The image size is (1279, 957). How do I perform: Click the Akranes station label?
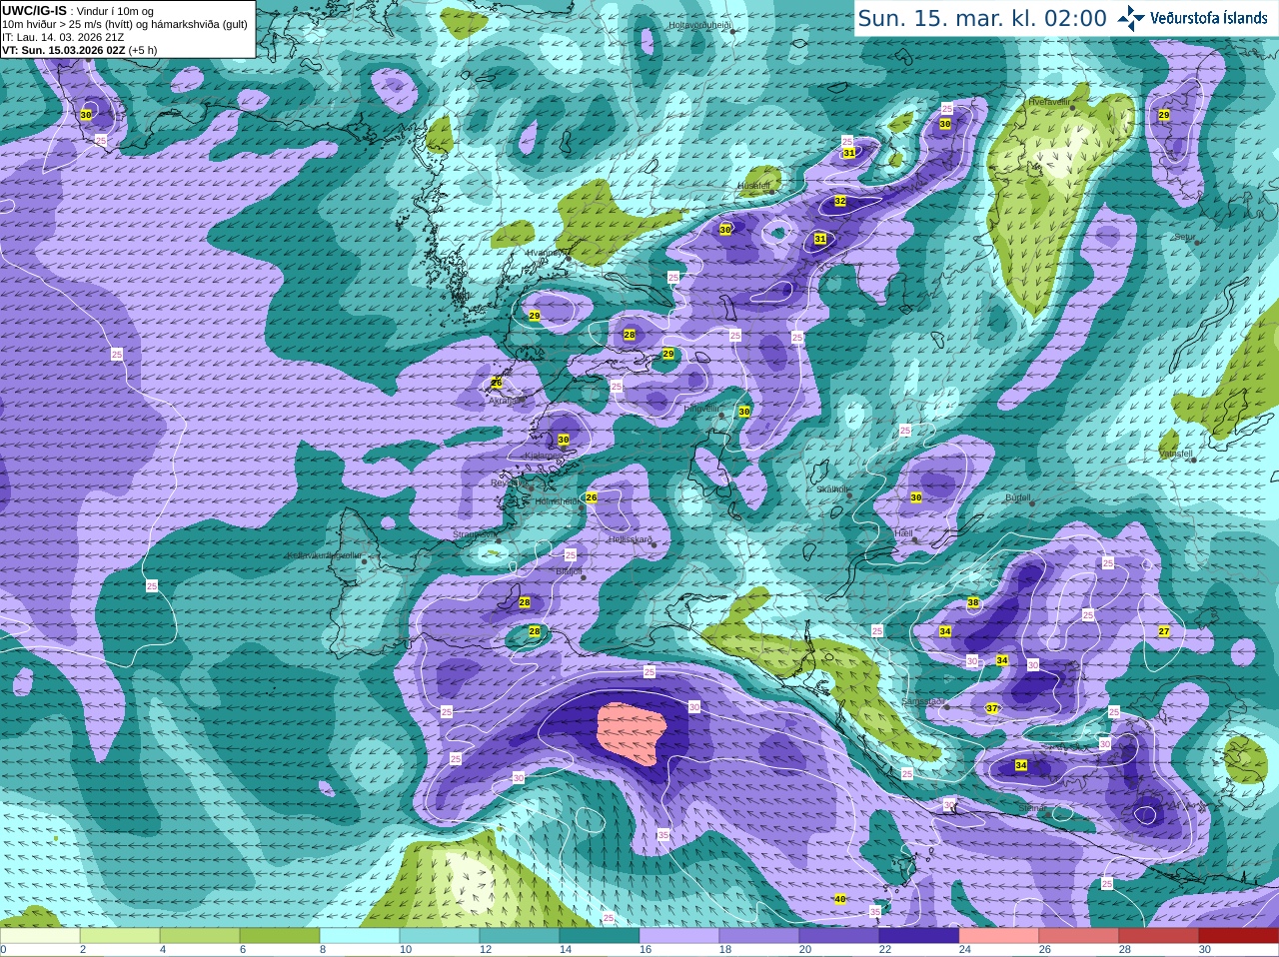tap(505, 401)
